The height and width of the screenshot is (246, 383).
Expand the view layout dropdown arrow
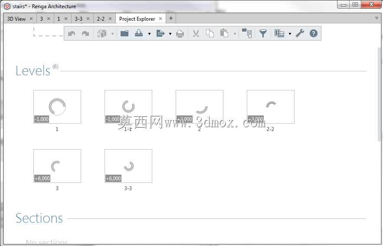(x=290, y=34)
